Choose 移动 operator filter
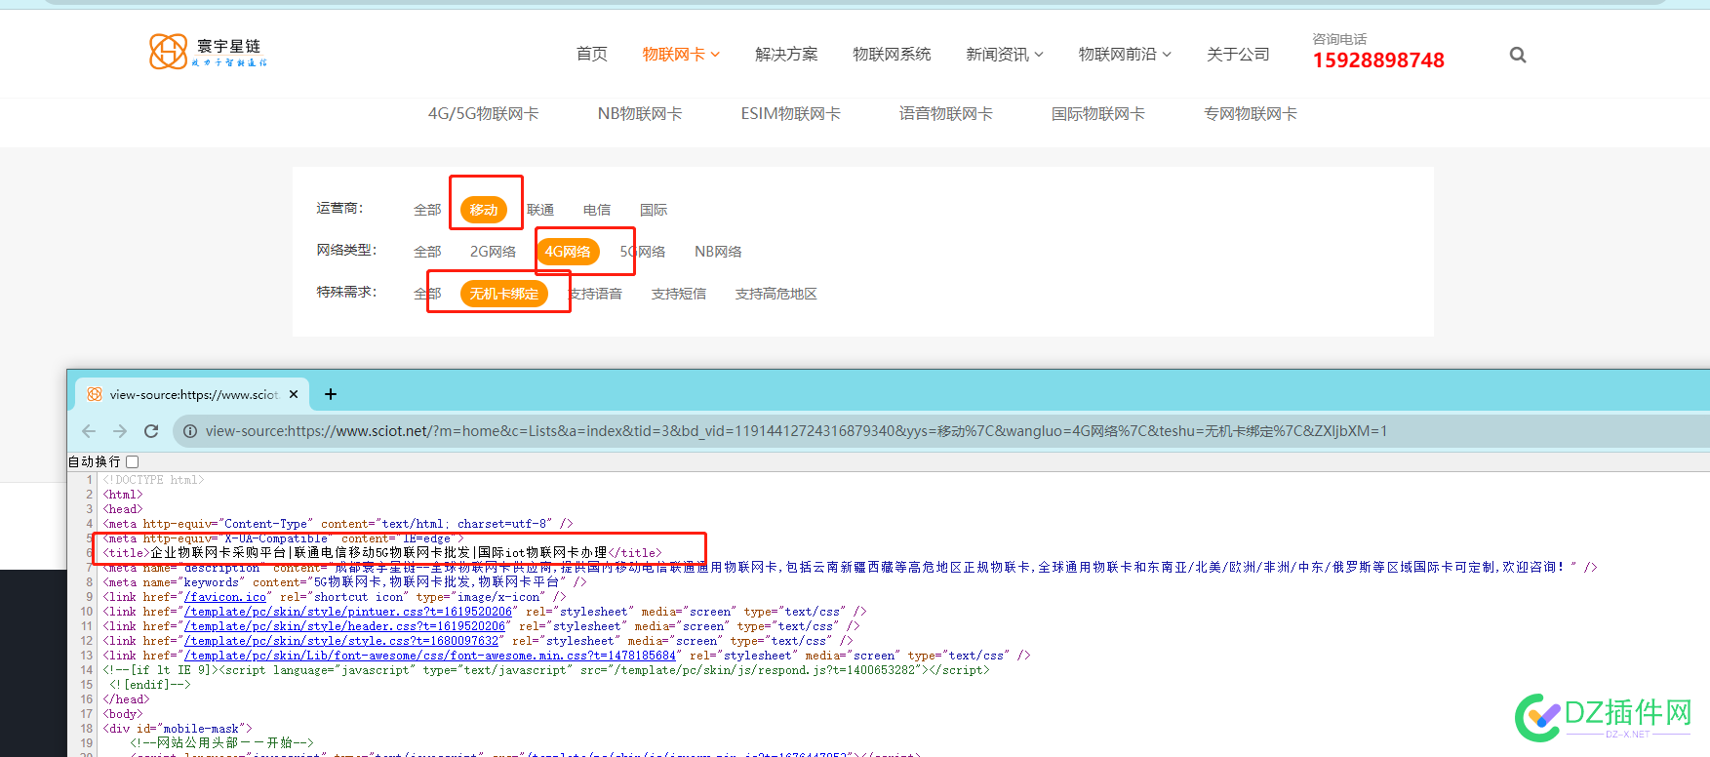 point(484,210)
